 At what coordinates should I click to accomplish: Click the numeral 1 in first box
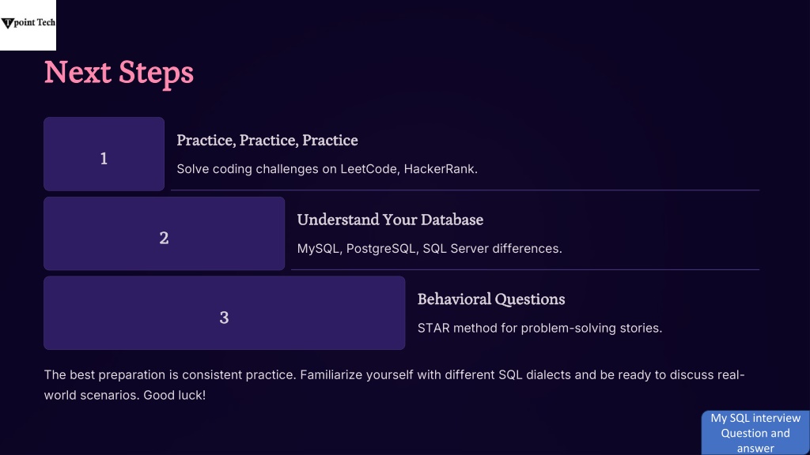pyautogui.click(x=104, y=158)
